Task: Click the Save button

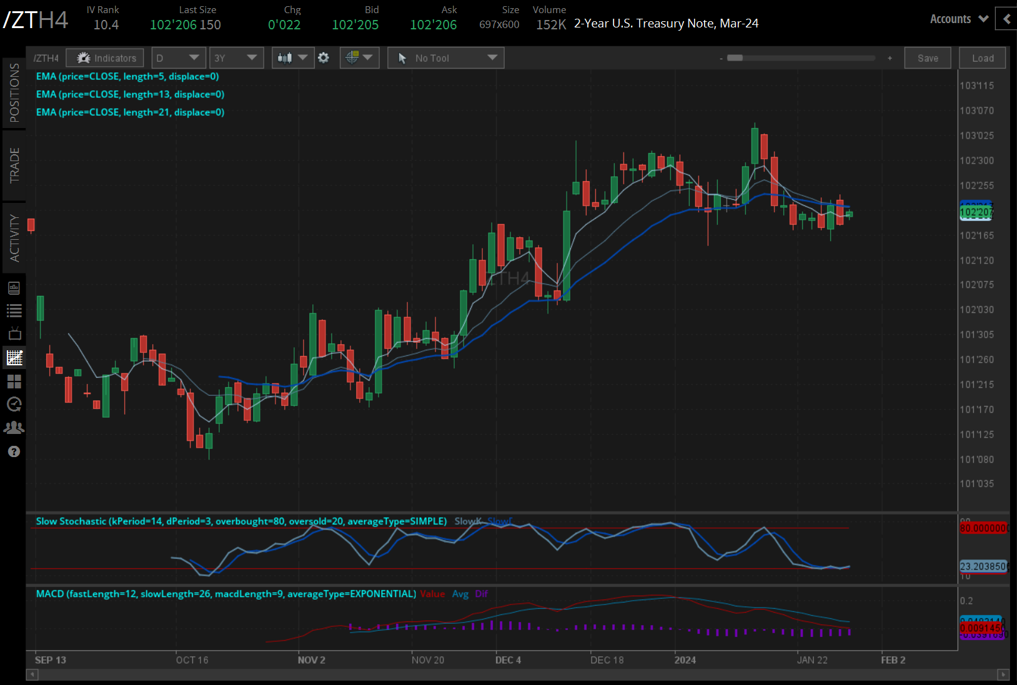Action: [x=928, y=57]
